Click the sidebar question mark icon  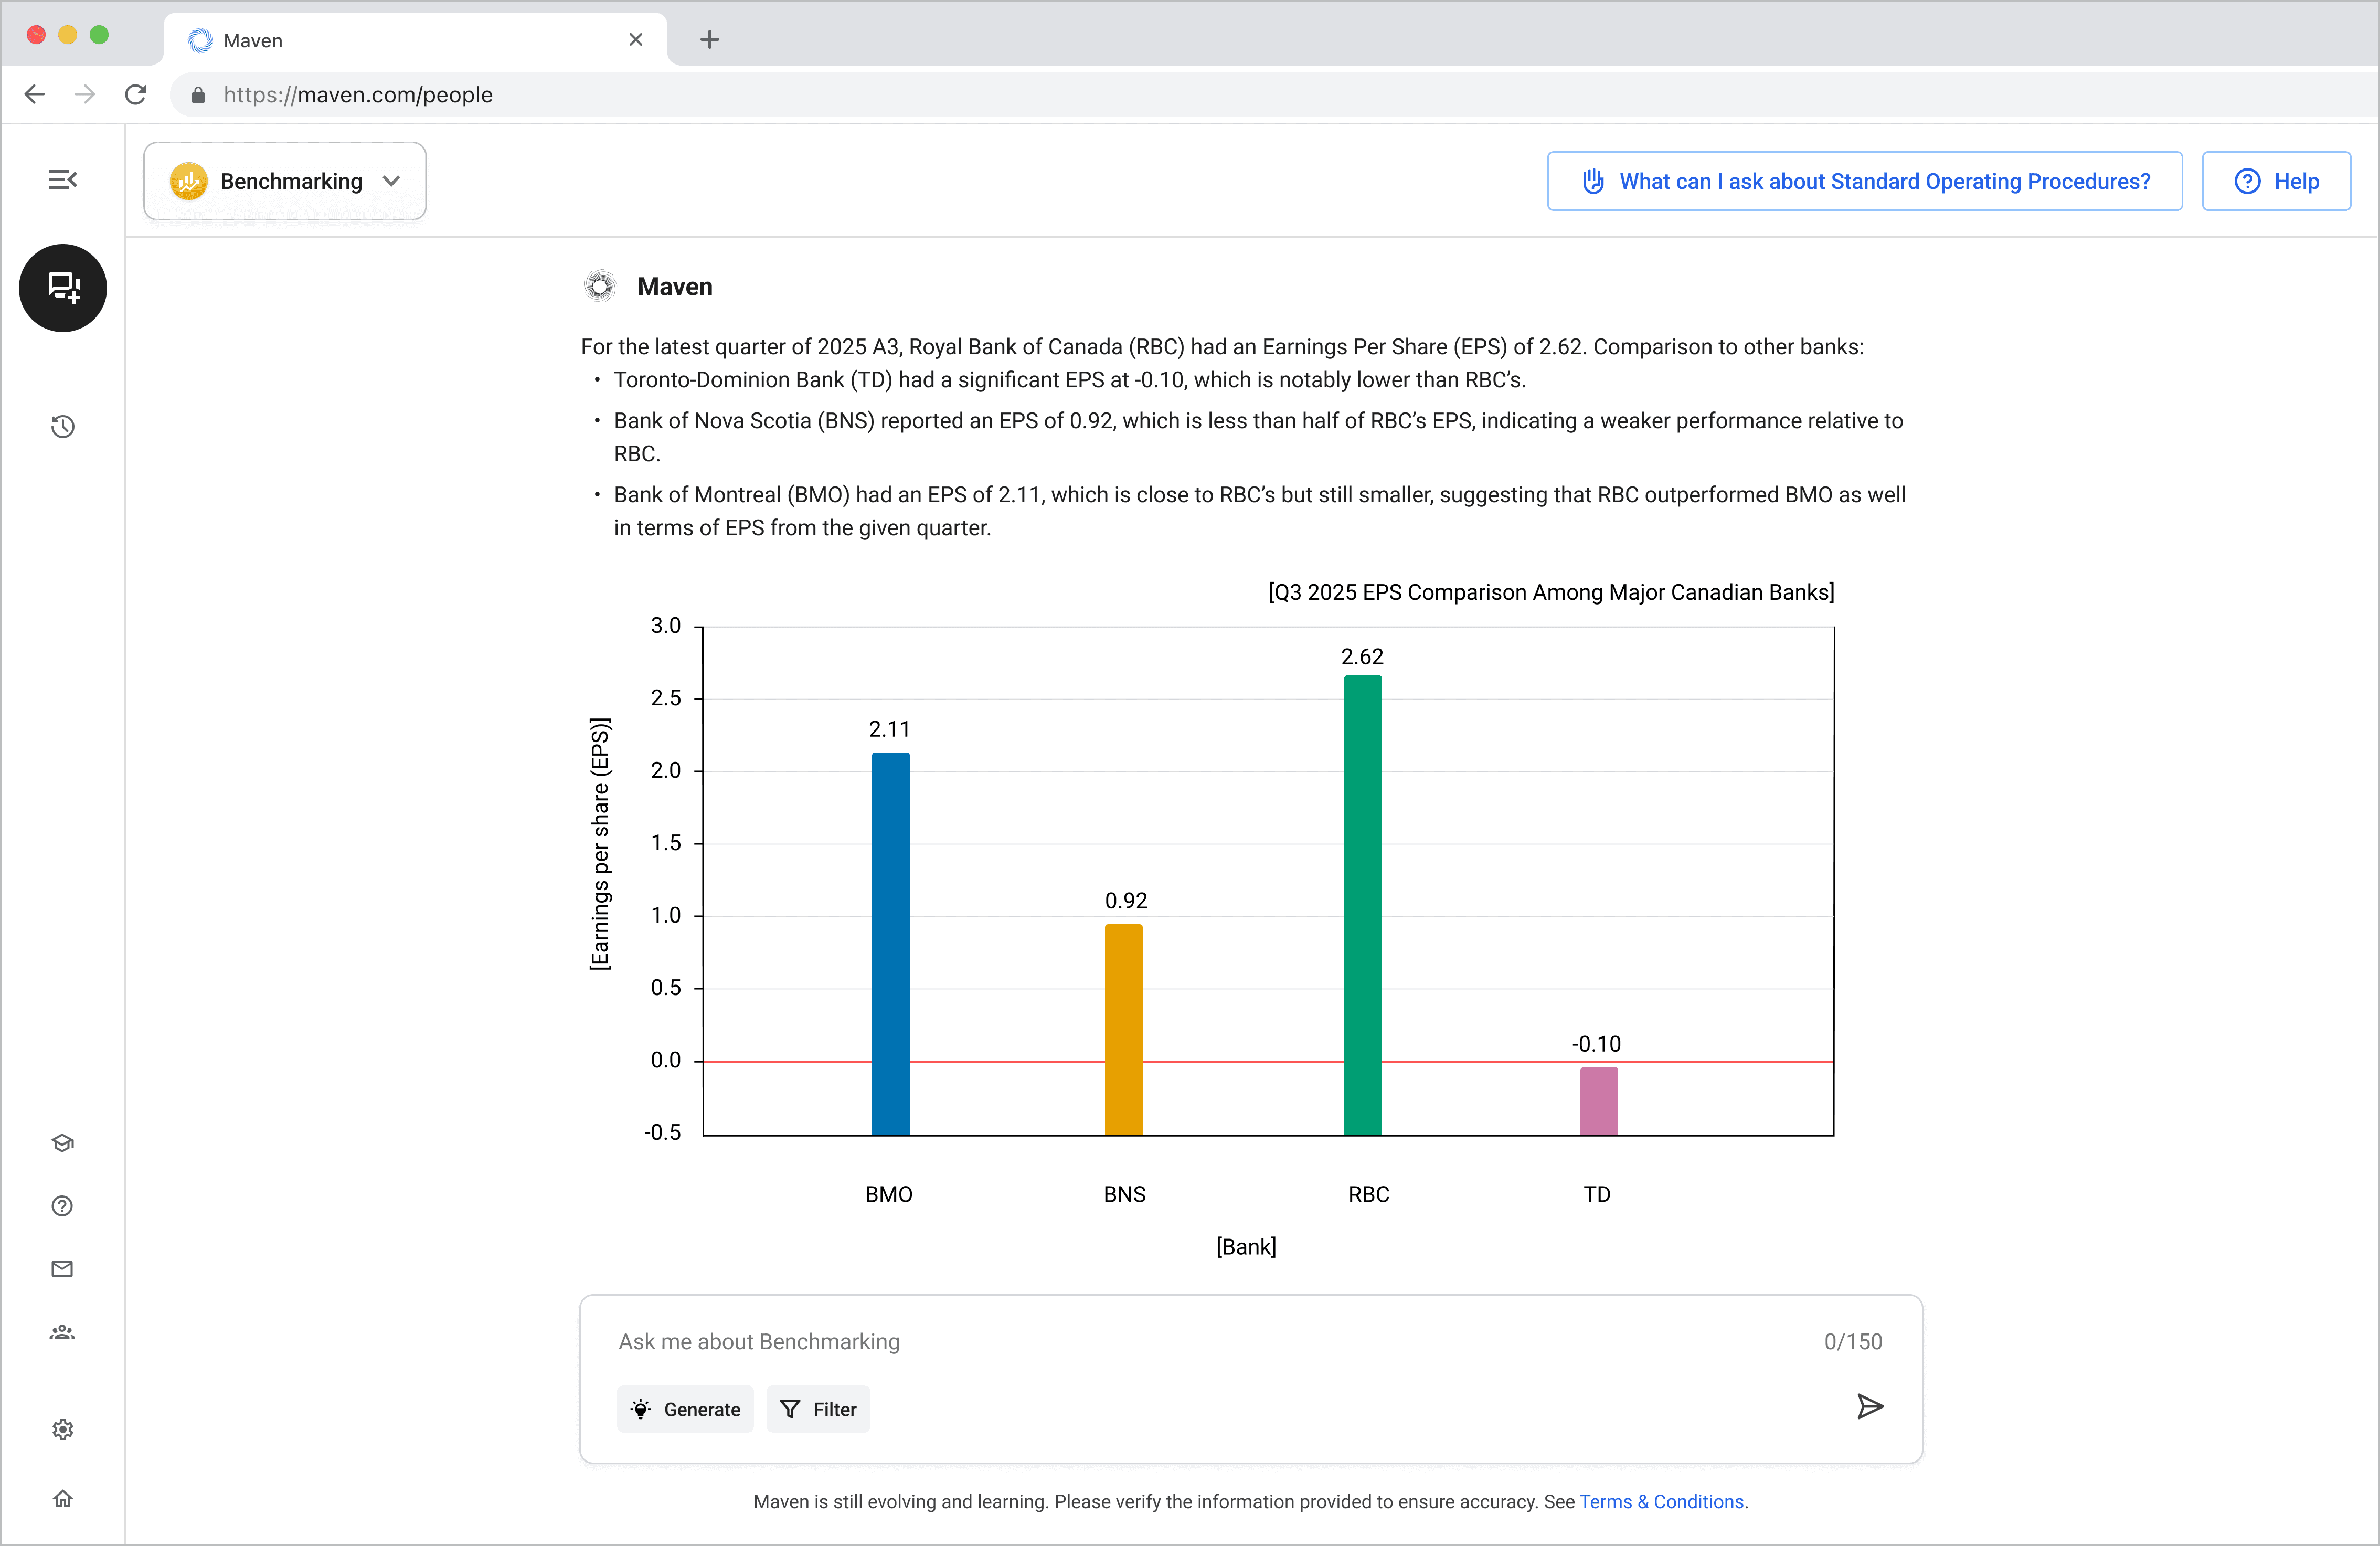coord(63,1206)
